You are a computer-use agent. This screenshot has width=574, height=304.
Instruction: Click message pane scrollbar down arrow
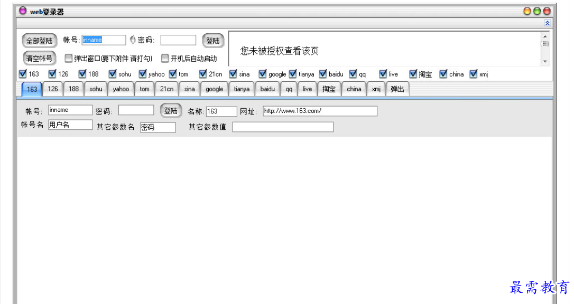point(545,61)
